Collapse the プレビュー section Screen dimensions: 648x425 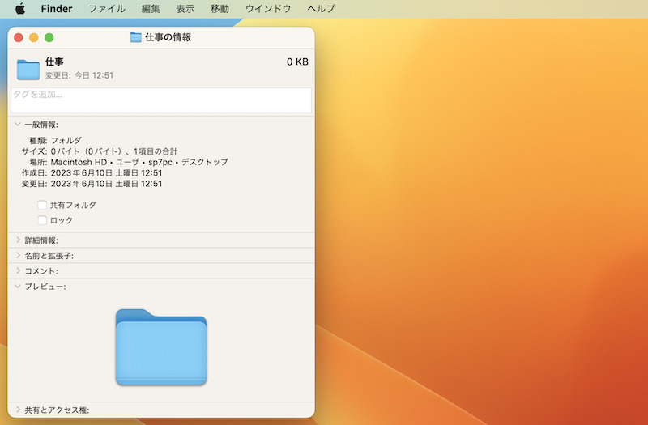tap(18, 287)
